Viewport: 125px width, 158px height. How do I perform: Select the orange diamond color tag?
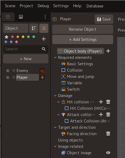(18, 37)
